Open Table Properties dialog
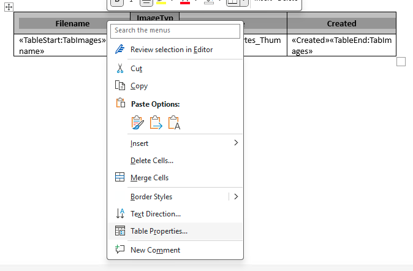 pyautogui.click(x=159, y=231)
